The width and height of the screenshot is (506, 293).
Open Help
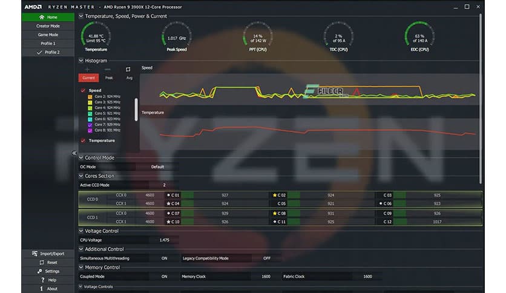coord(48,280)
